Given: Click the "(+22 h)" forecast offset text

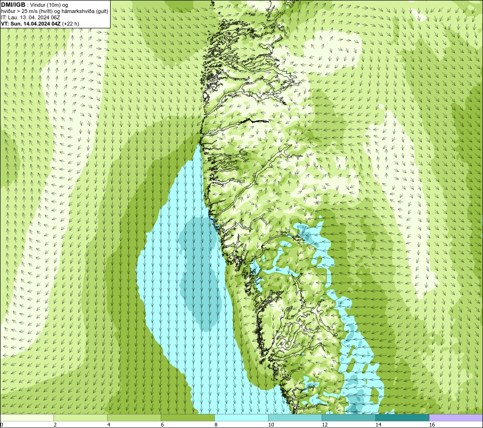Looking at the screenshot, I should [x=71, y=24].
